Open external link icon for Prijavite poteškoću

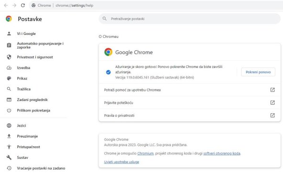tap(272, 103)
